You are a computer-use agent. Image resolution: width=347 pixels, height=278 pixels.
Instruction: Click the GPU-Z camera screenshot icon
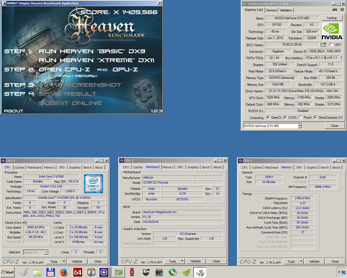tap(335, 10)
